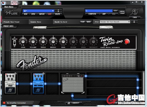Click the Bass knob
This screenshot has width=147, height=107.
pos(63,41)
